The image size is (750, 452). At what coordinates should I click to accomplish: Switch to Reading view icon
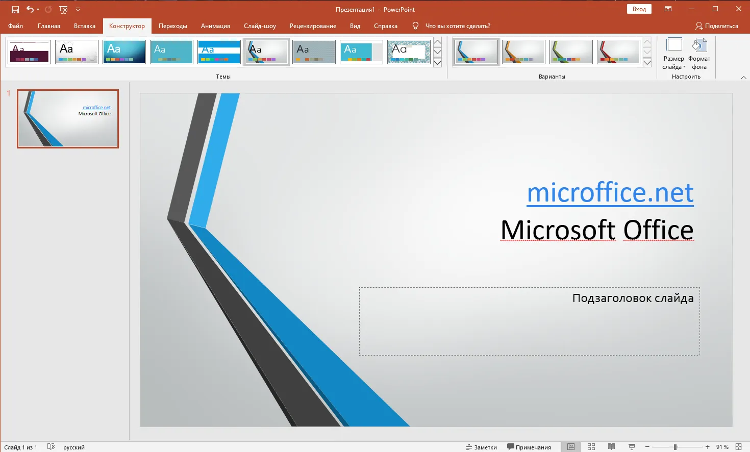[x=611, y=447]
